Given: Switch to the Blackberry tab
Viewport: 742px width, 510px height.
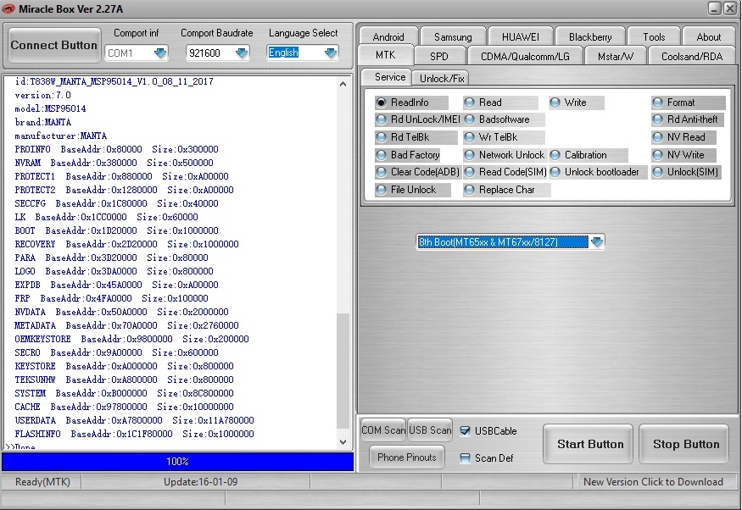Looking at the screenshot, I should pos(590,37).
